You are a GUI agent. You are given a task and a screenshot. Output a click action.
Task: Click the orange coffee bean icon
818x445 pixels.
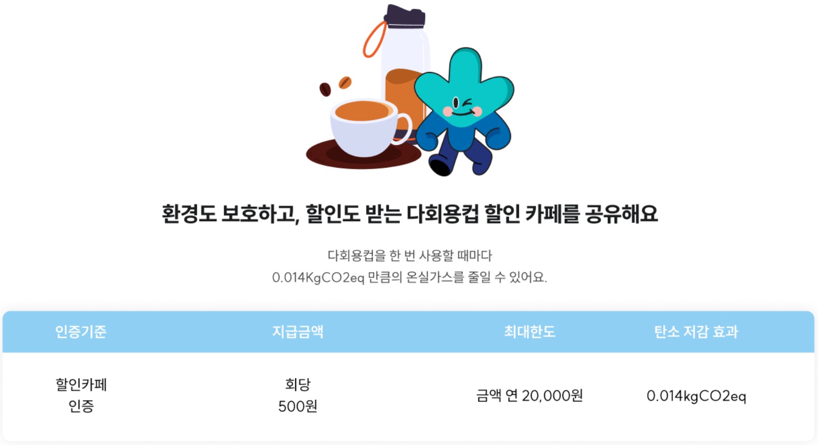pos(345,82)
